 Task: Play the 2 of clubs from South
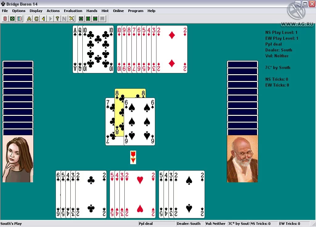[91, 194]
